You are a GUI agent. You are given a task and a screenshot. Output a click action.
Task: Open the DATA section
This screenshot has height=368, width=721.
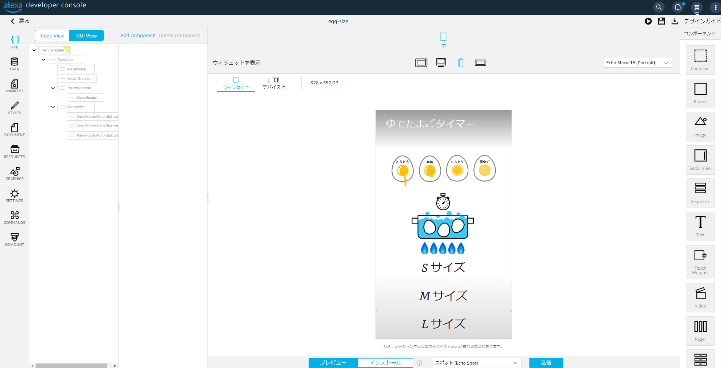click(14, 64)
